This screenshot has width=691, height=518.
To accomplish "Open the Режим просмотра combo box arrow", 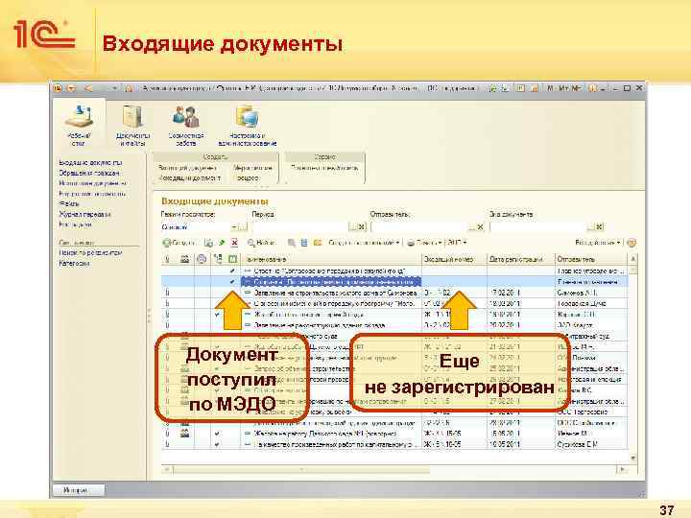I will pyautogui.click(x=234, y=226).
